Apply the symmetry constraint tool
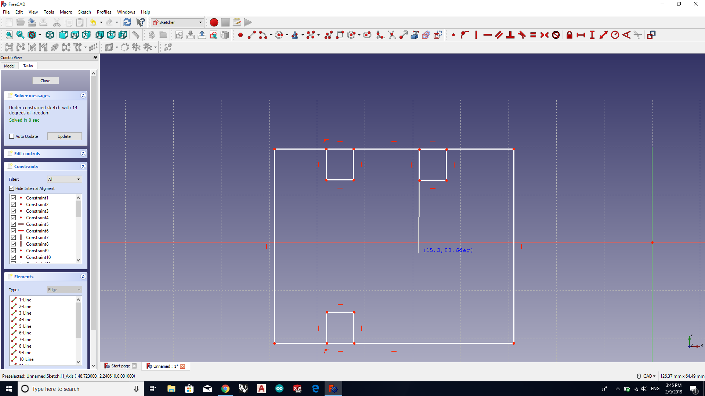Image resolution: width=705 pixels, height=396 pixels. pos(545,35)
